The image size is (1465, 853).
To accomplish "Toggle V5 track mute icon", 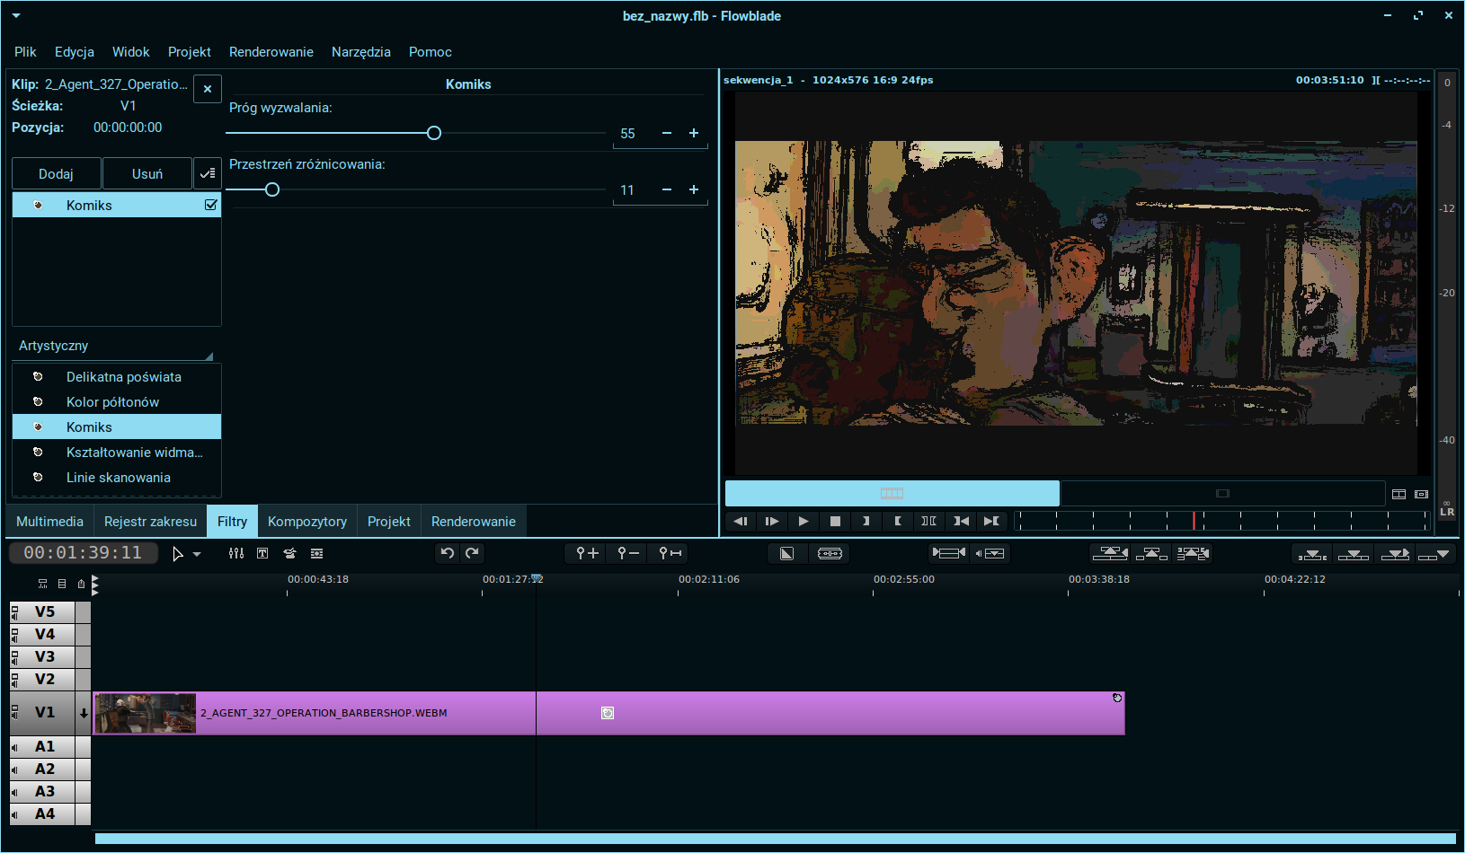I will click(14, 612).
